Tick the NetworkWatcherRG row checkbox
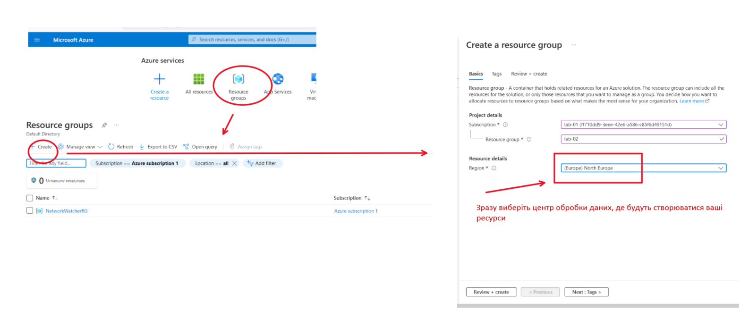Image resolution: width=749 pixels, height=318 pixels. [x=30, y=211]
